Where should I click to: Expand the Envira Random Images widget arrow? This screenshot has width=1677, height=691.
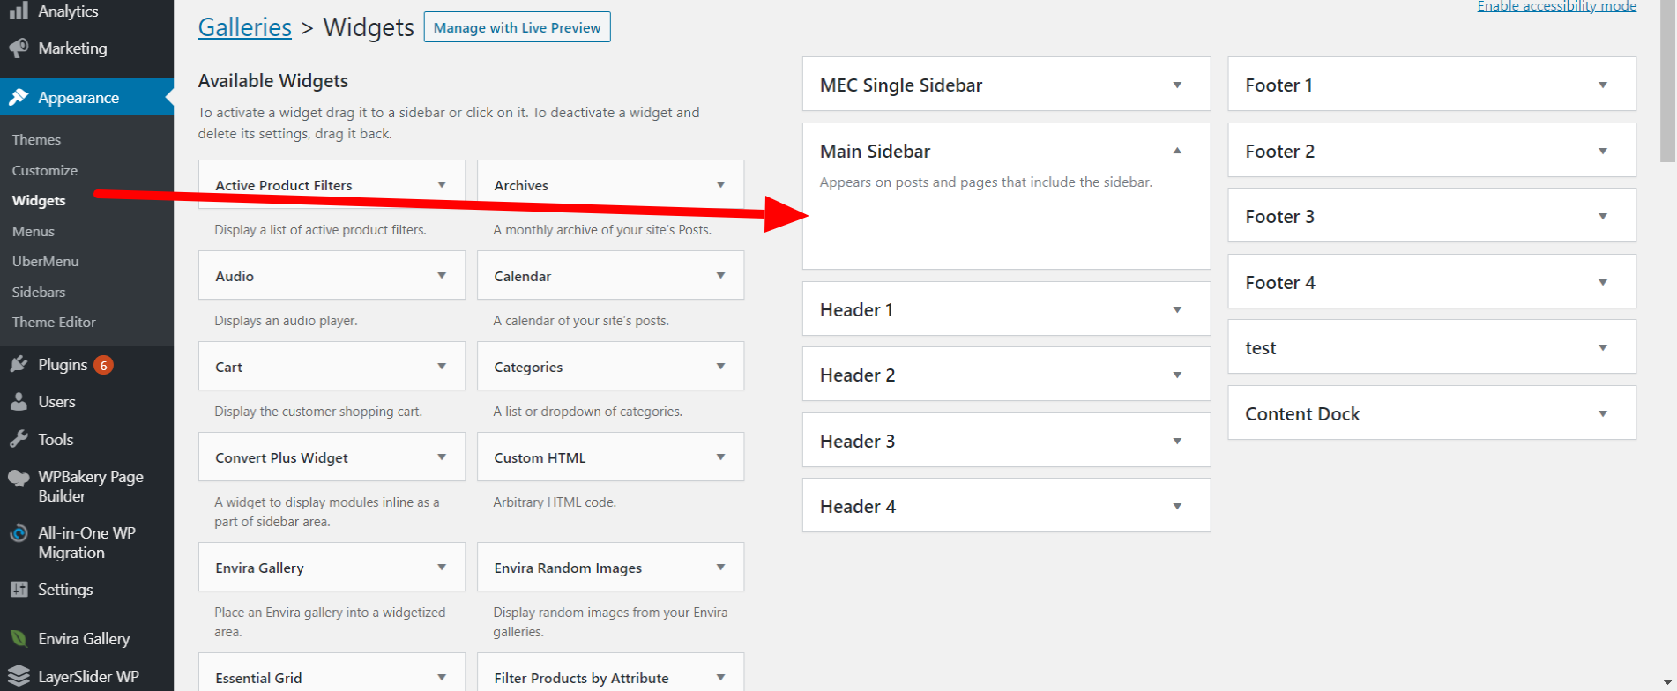pyautogui.click(x=720, y=568)
